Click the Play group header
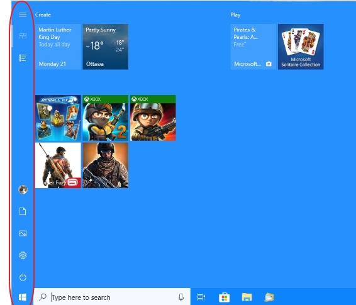 point(235,15)
